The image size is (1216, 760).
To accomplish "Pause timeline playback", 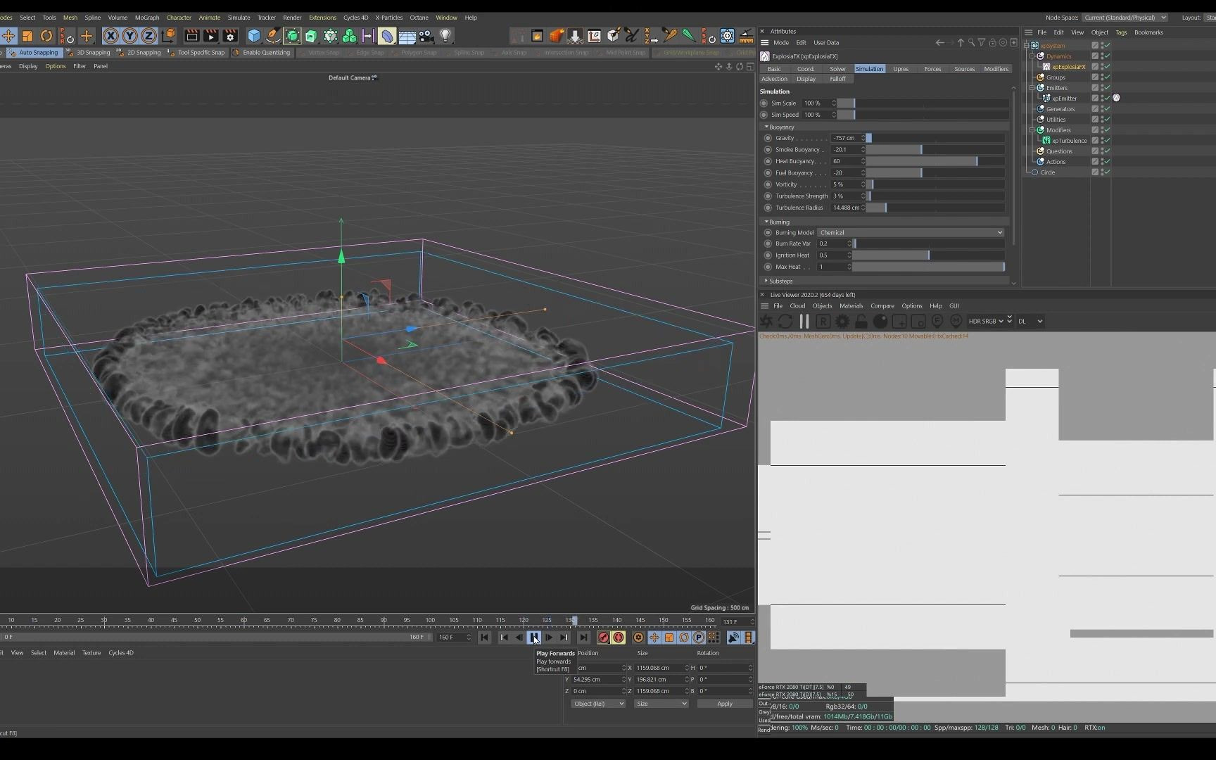I will (x=534, y=638).
